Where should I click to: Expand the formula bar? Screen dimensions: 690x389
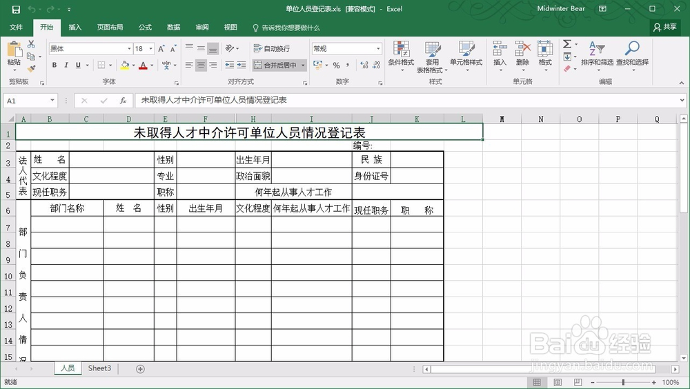click(682, 100)
